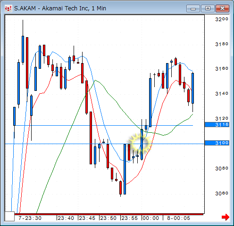Image resolution: width=234 pixels, height=226 pixels.
Task: Minimize the S.AKAM chart window
Action: tap(193, 8)
